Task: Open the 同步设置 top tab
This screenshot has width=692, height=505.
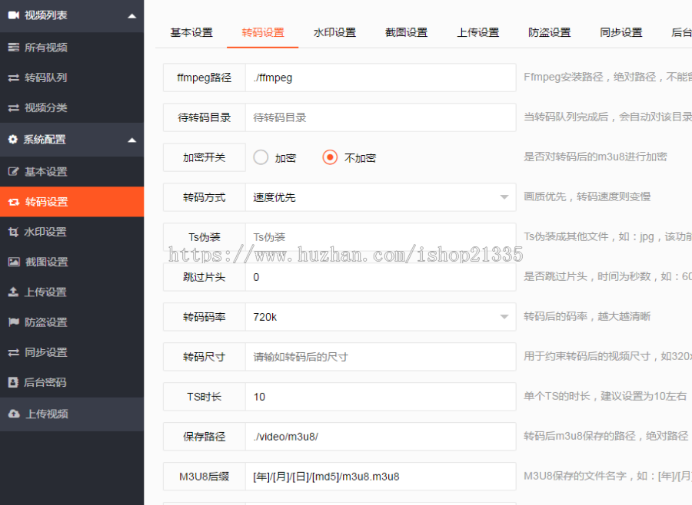Action: (621, 32)
